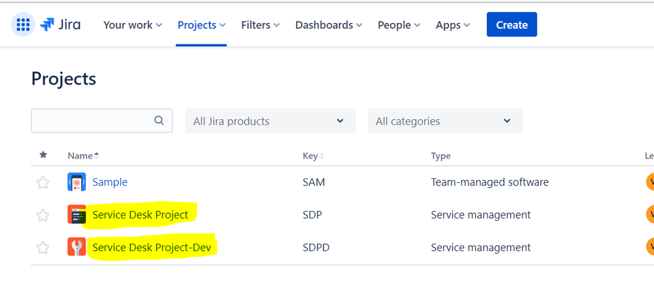
Task: Open the Apps menu
Action: tap(452, 25)
